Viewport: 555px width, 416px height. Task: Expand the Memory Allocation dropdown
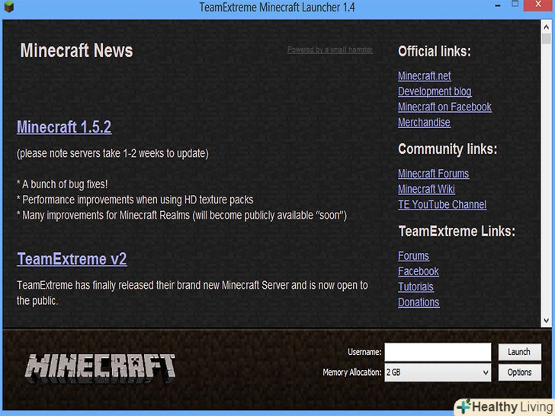click(438, 373)
